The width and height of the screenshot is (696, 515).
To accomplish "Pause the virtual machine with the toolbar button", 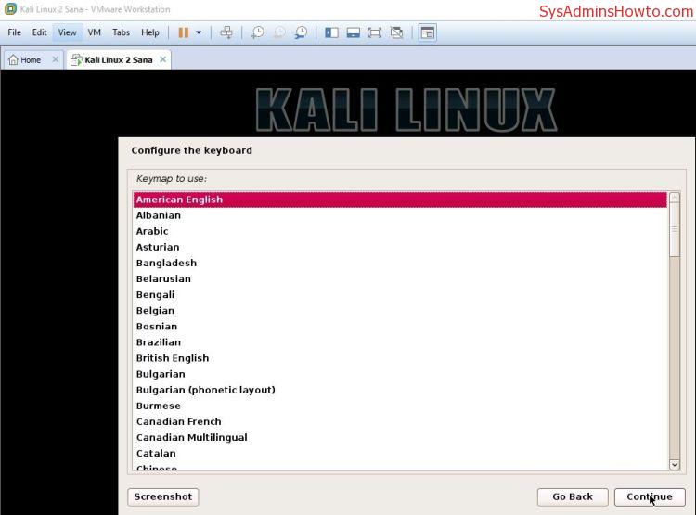I will pyautogui.click(x=183, y=32).
